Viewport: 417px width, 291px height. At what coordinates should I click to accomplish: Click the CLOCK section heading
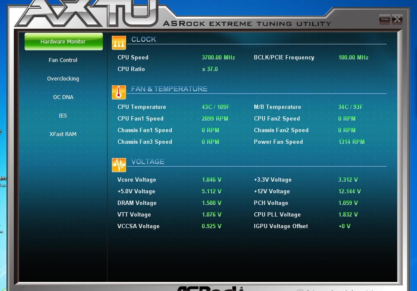coord(144,39)
